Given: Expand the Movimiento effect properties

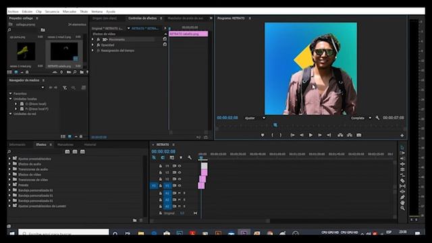Looking at the screenshot, I should [x=93, y=40].
